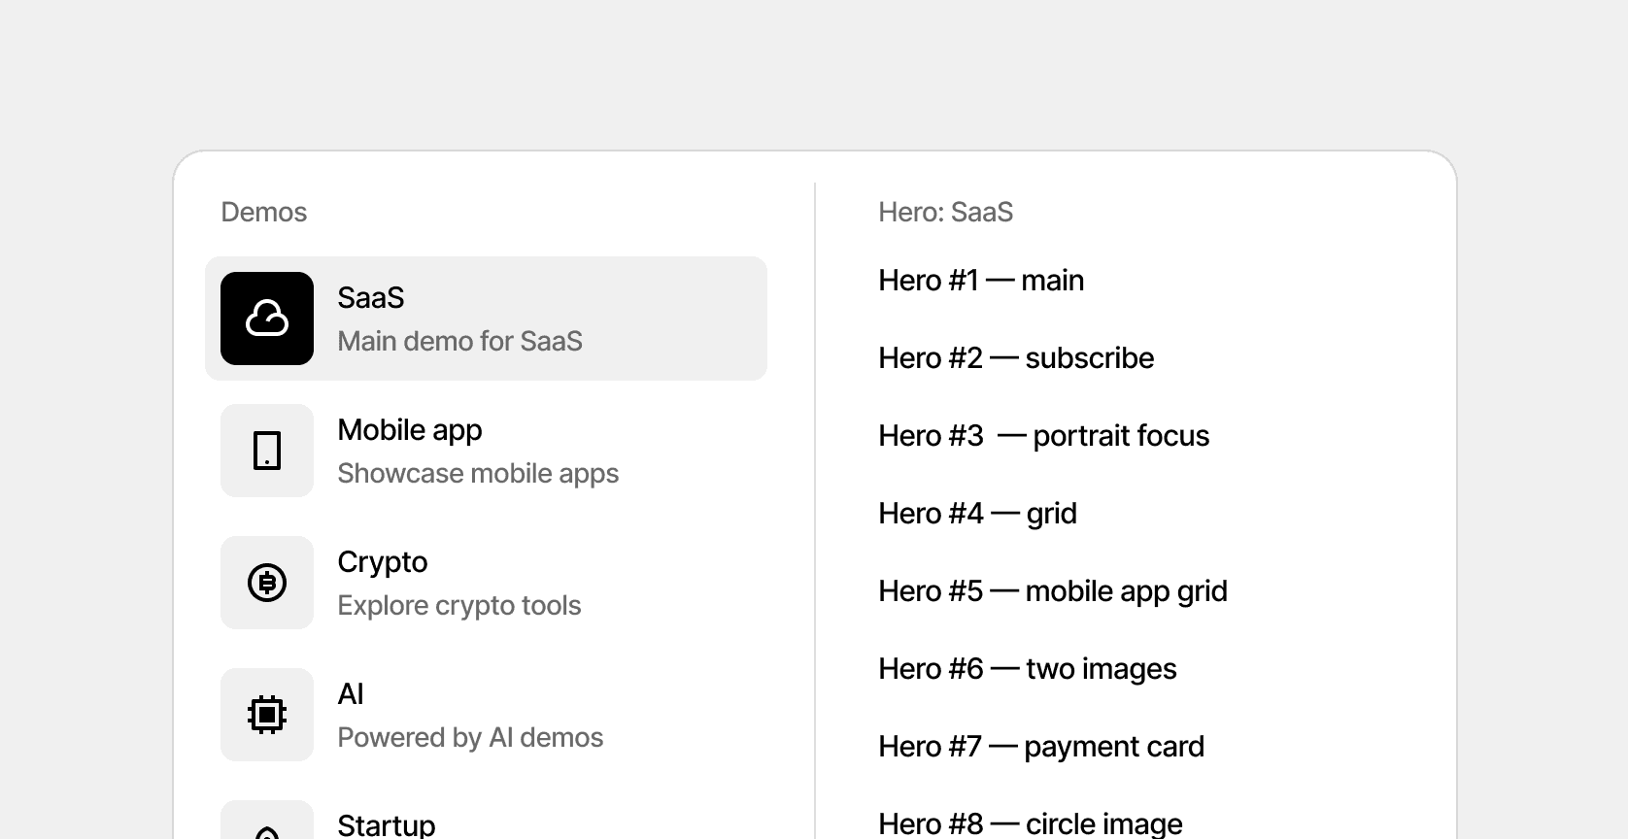Open Hero #6 — two images
This screenshot has height=839, width=1628.
(x=1028, y=668)
